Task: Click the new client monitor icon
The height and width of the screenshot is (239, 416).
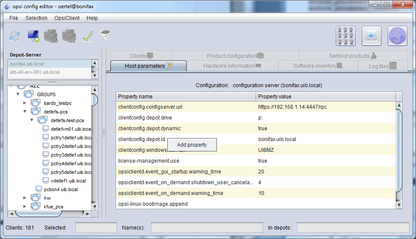Action: [33, 36]
